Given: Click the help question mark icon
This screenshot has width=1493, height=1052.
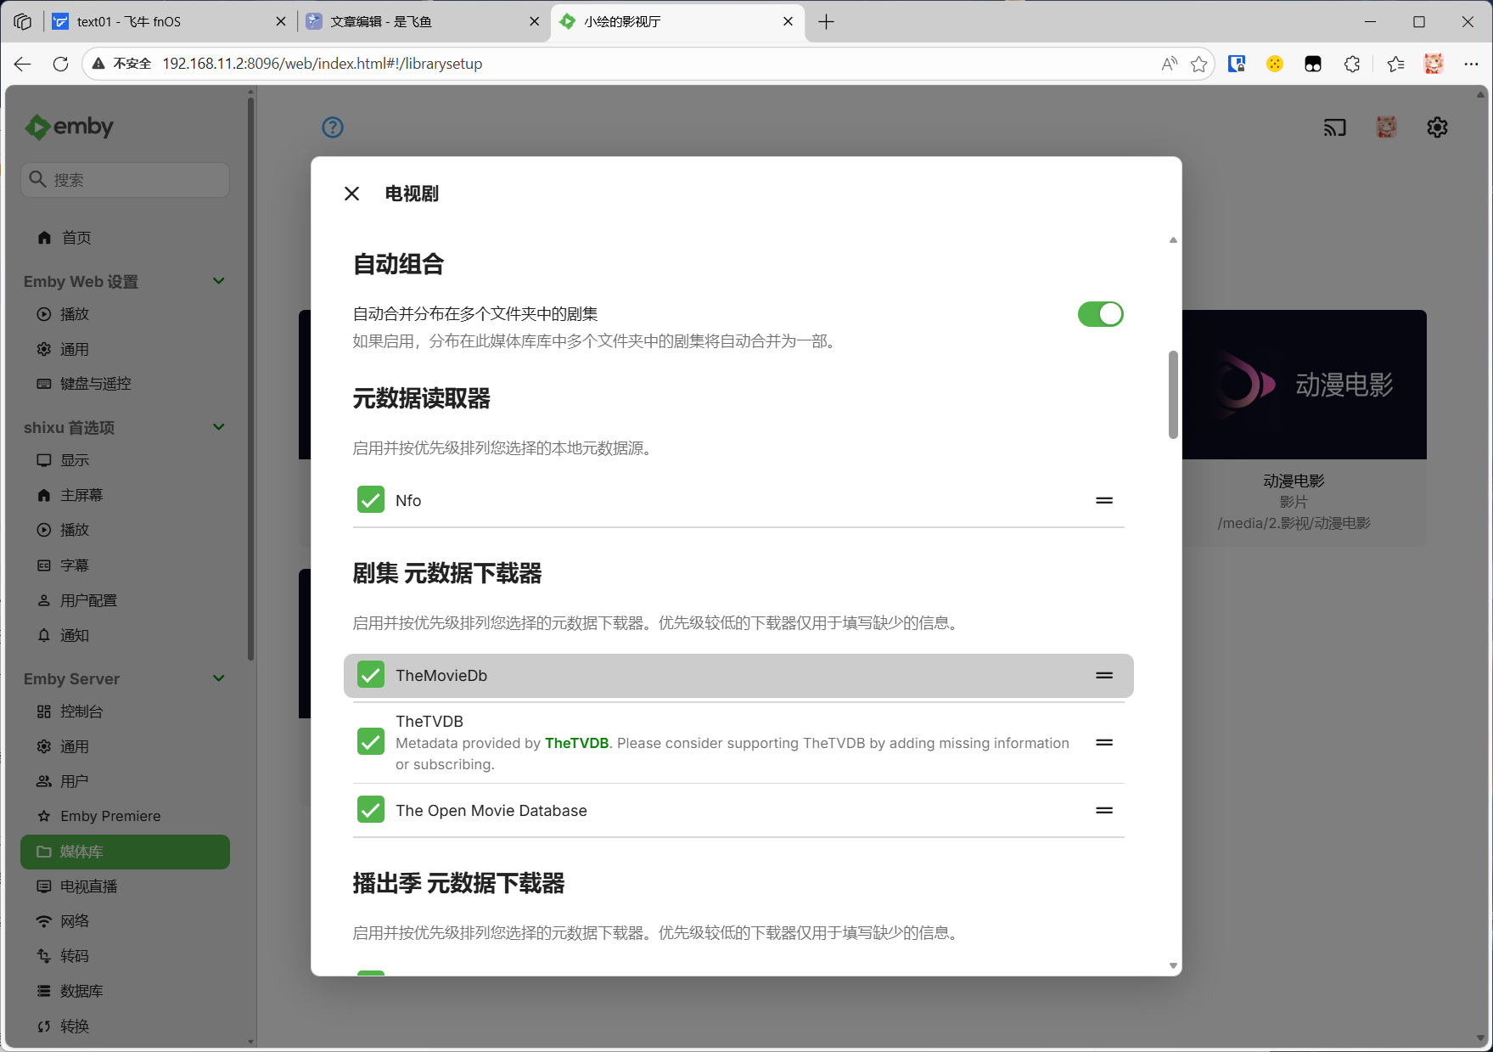Looking at the screenshot, I should coord(333,127).
